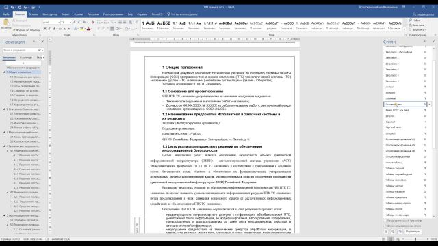This screenshot has height=246, width=438.
Task: Apply the 1.1 АаБ heading style
Action: (179, 25)
